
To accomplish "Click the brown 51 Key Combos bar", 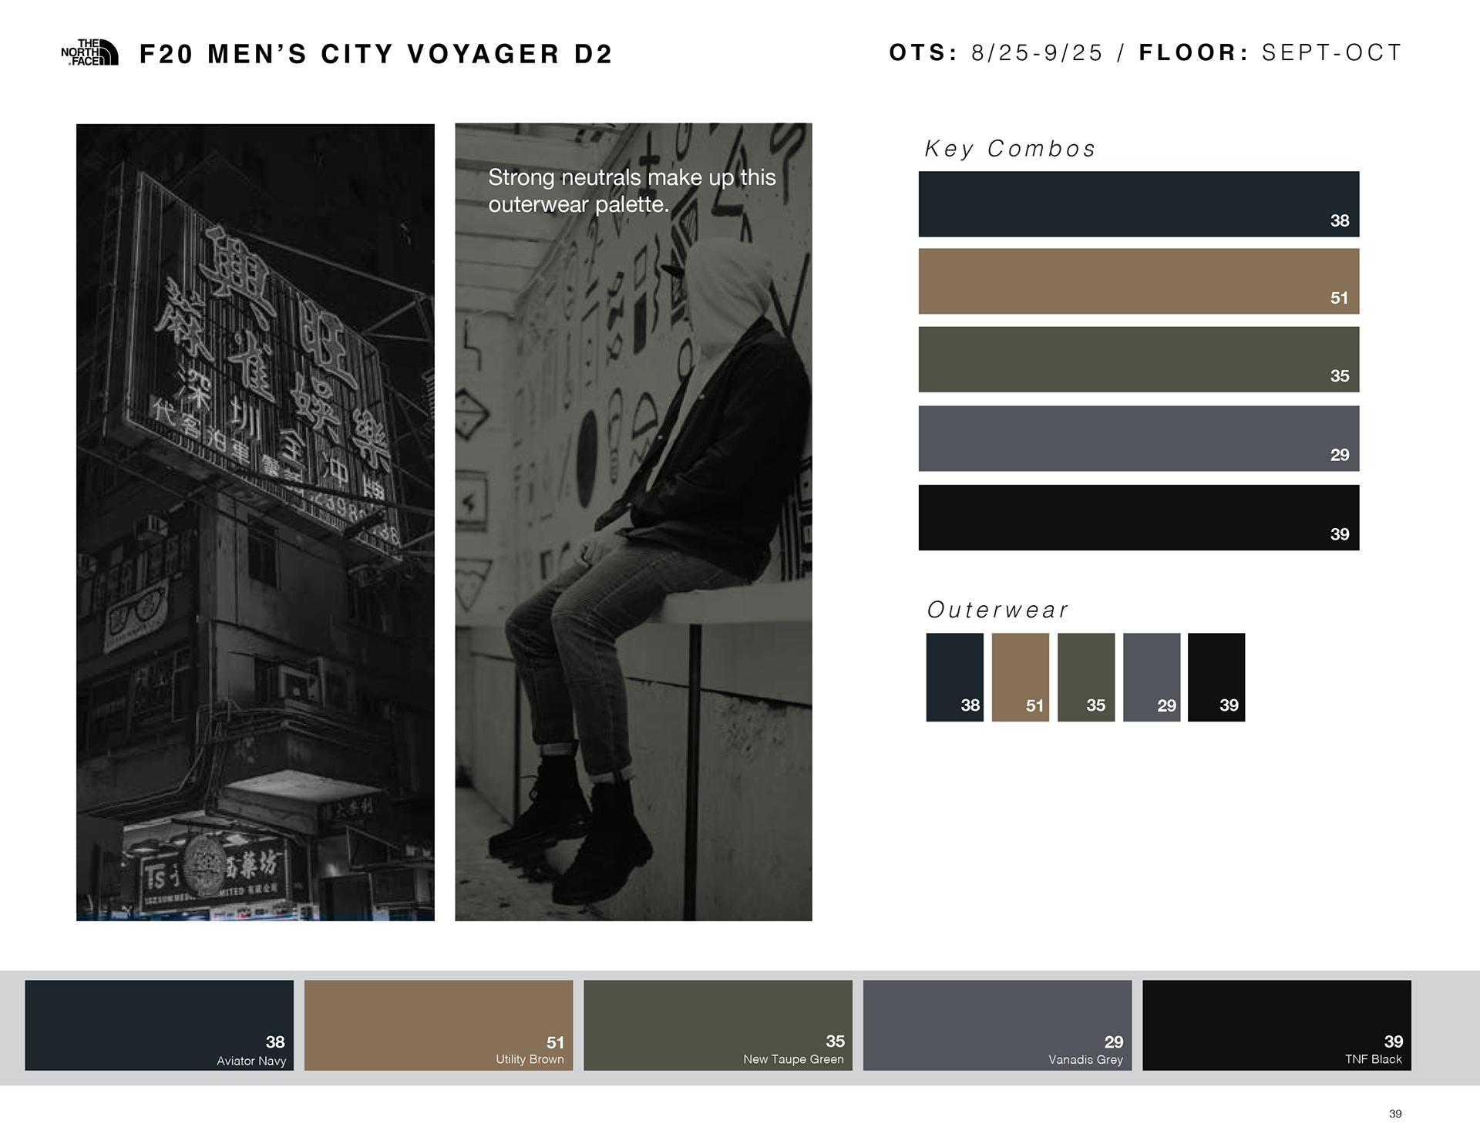I will pyautogui.click(x=1139, y=281).
